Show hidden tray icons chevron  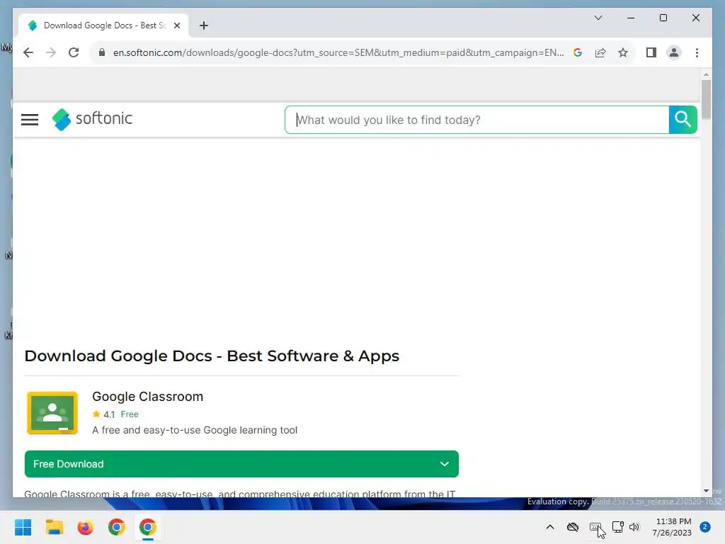click(549, 527)
